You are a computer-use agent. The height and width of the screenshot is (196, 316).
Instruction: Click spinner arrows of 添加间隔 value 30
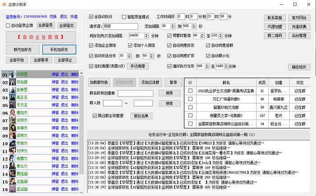[173, 26]
